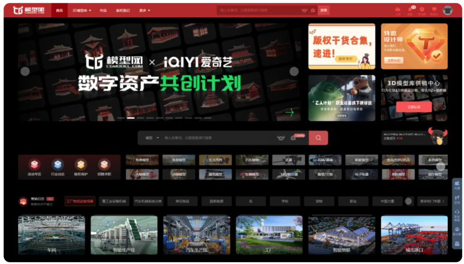Click the bottom sidebar feedback icon
The image size is (464, 264).
(457, 244)
